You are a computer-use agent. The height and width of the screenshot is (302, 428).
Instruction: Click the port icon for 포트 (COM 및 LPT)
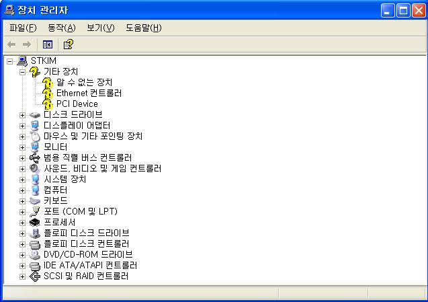coord(35,212)
